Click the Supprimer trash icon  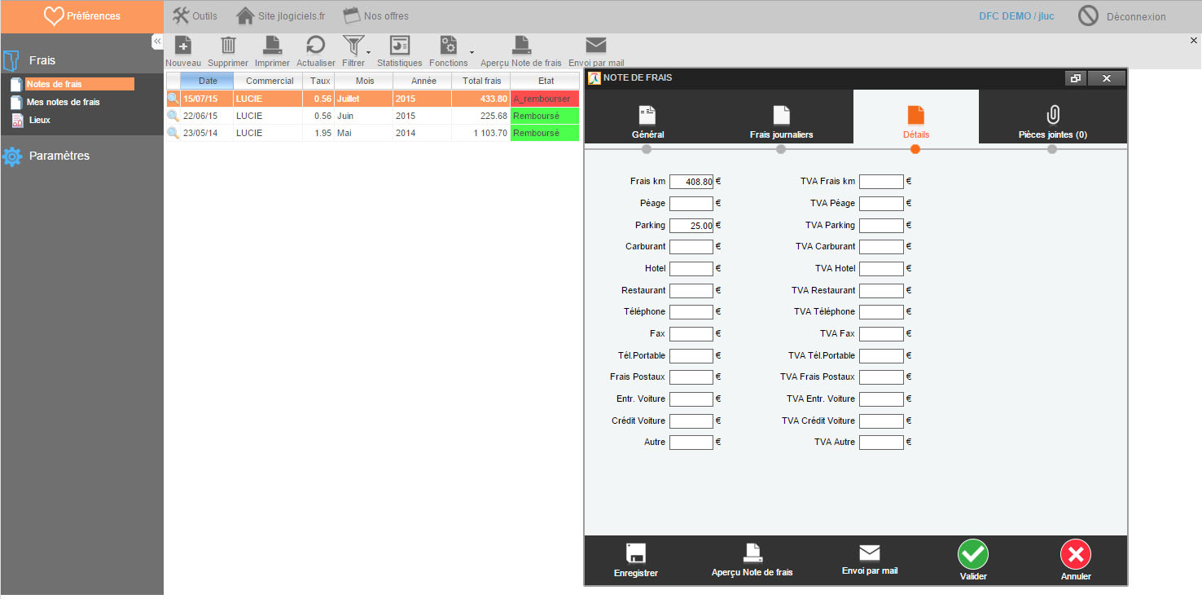pyautogui.click(x=229, y=45)
